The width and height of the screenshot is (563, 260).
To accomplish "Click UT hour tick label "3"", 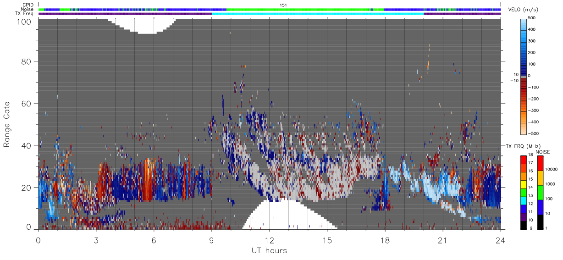I will (x=96, y=240).
